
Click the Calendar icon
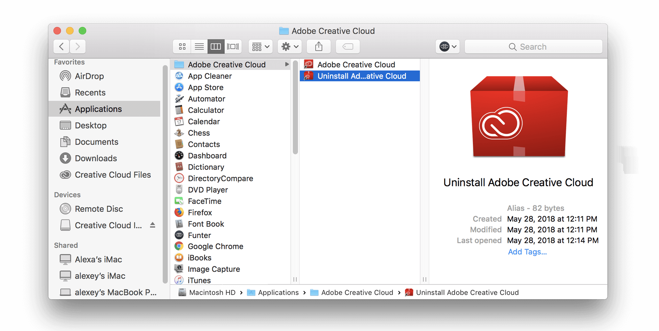(179, 121)
